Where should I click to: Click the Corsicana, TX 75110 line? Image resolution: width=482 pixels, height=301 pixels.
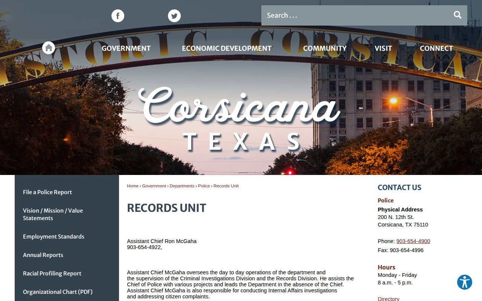click(x=403, y=225)
